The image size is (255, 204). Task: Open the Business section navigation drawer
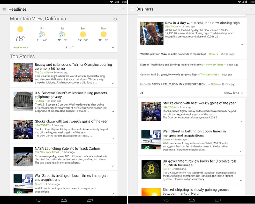point(132,9)
